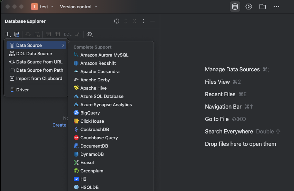Expand All in the Database Explorer header
The width and height of the screenshot is (294, 191).
(126, 21)
